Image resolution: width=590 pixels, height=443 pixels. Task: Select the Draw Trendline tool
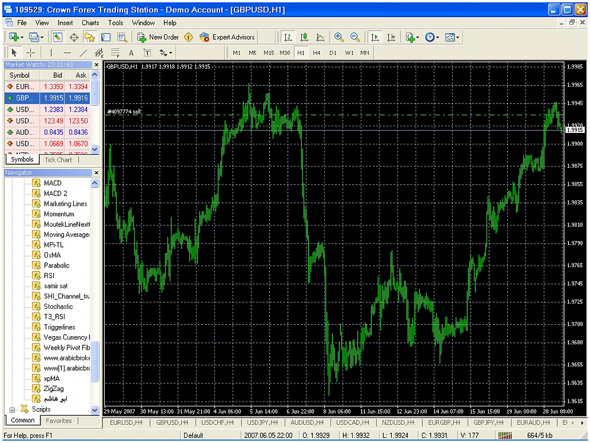click(x=83, y=53)
